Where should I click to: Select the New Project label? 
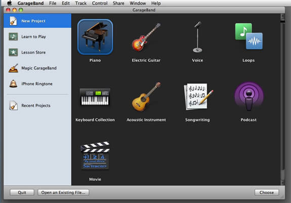[33, 21]
